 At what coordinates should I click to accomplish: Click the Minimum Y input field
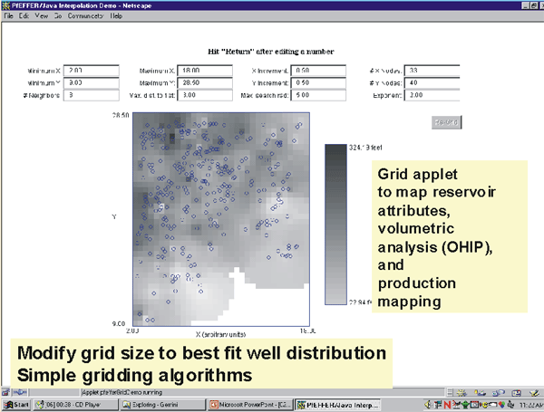92,82
